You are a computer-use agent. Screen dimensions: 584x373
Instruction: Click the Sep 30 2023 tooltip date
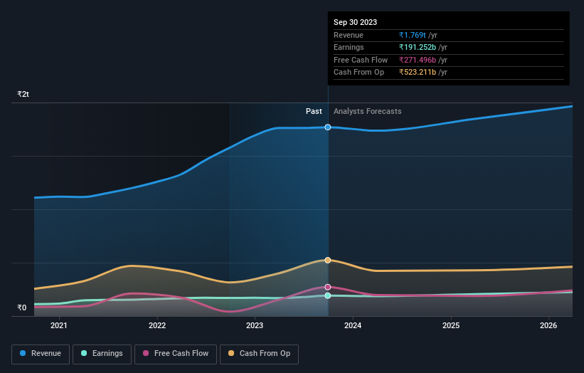[x=356, y=22]
